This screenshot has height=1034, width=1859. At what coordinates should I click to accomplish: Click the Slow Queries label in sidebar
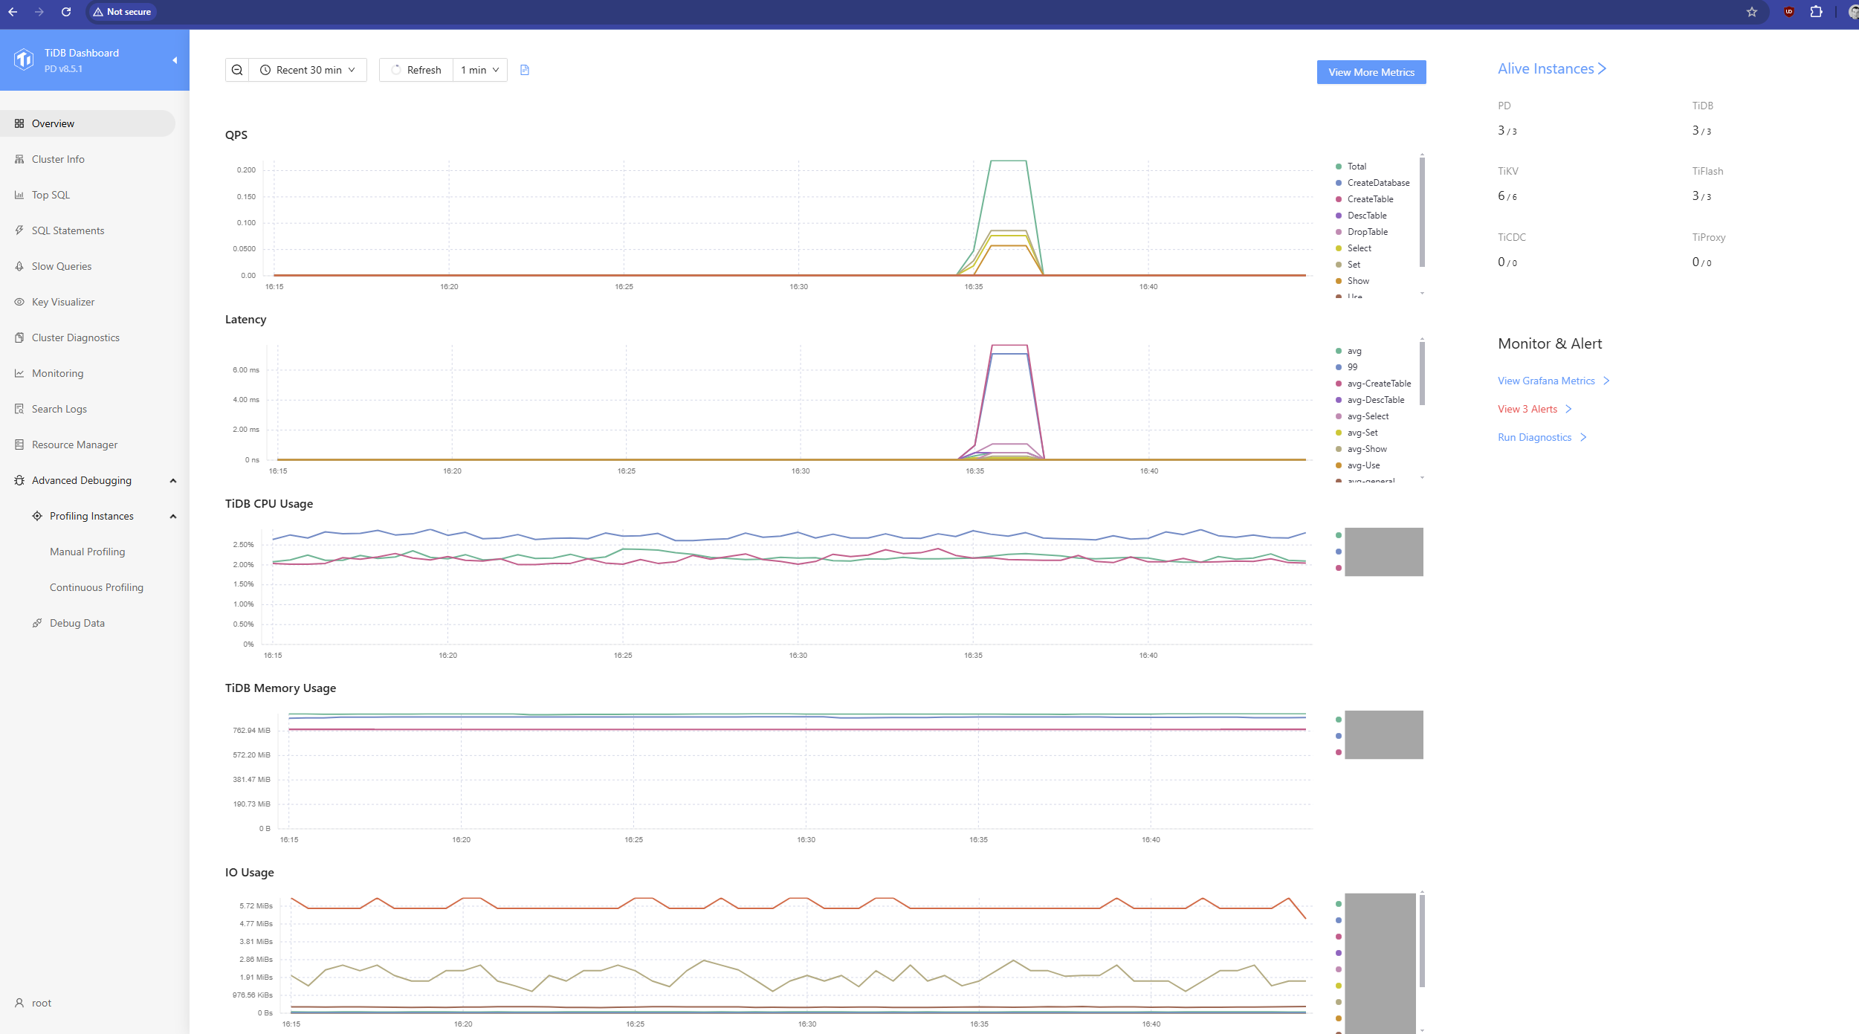pos(62,266)
